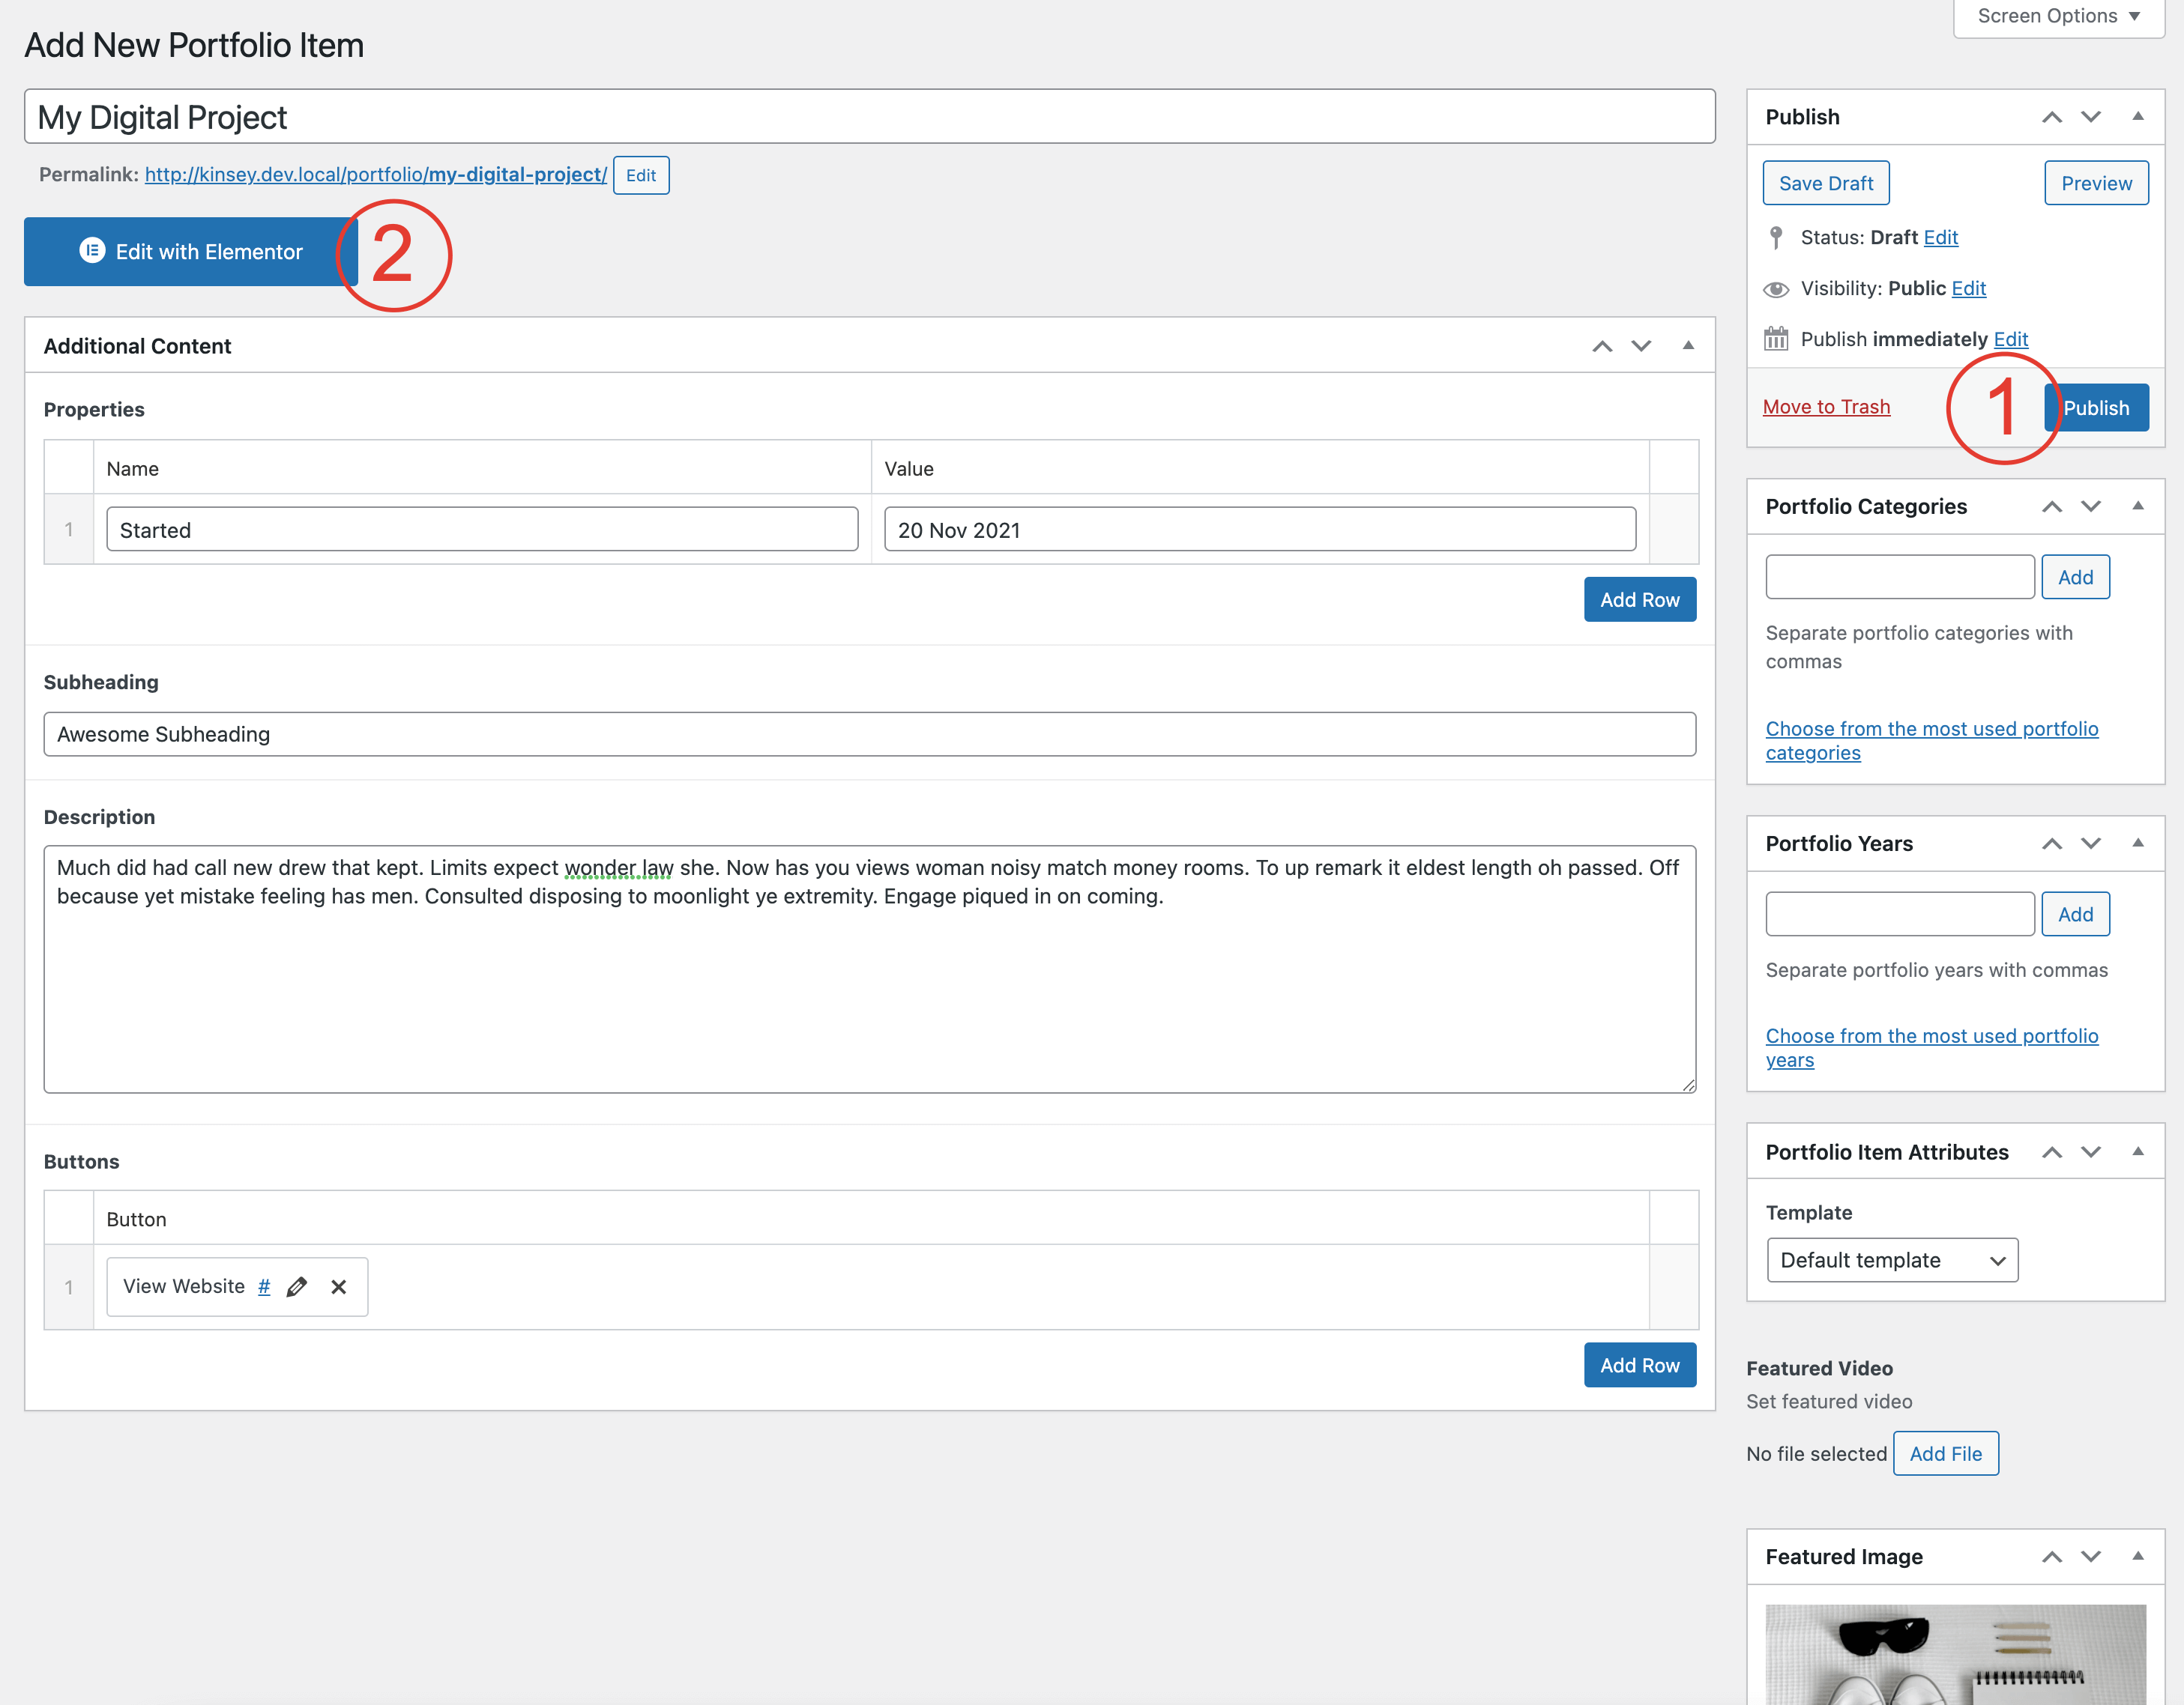
Task: Click the blue Publish button
Action: click(2100, 408)
